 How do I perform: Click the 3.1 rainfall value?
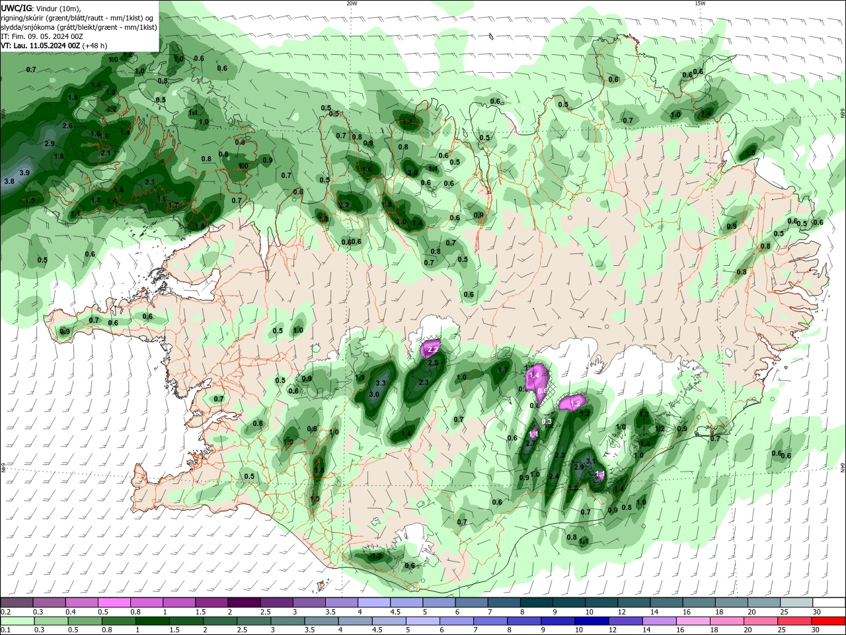591,461
